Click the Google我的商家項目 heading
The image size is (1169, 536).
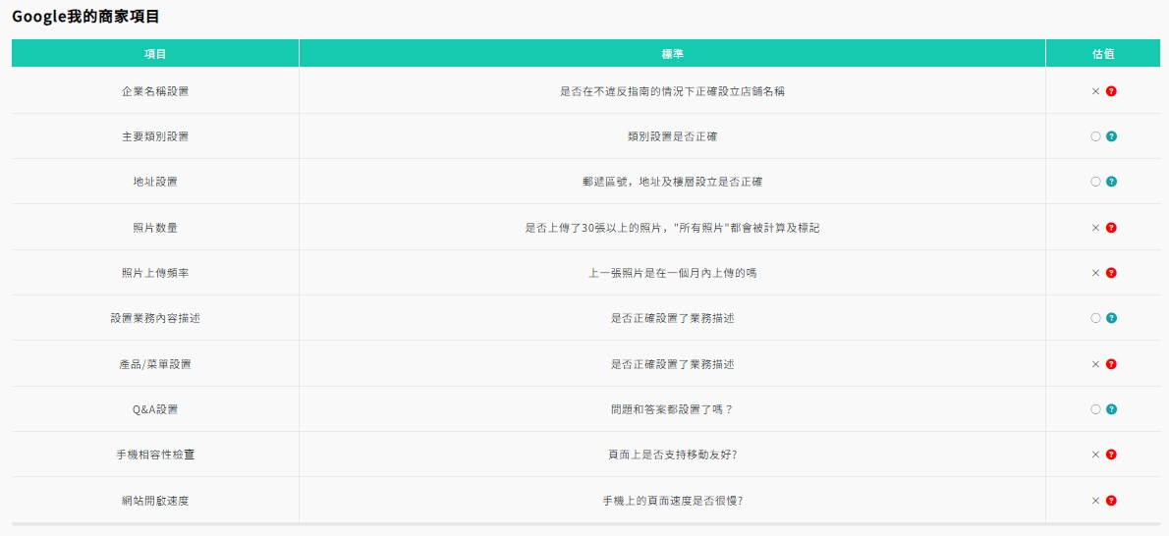(85, 17)
